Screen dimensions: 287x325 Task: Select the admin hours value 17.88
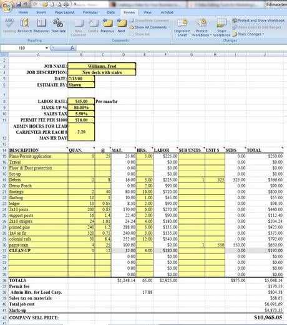pyautogui.click(x=145, y=292)
